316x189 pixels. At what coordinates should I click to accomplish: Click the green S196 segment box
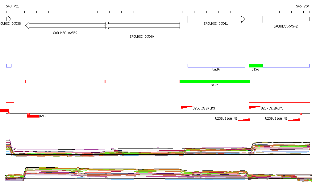(256, 66)
